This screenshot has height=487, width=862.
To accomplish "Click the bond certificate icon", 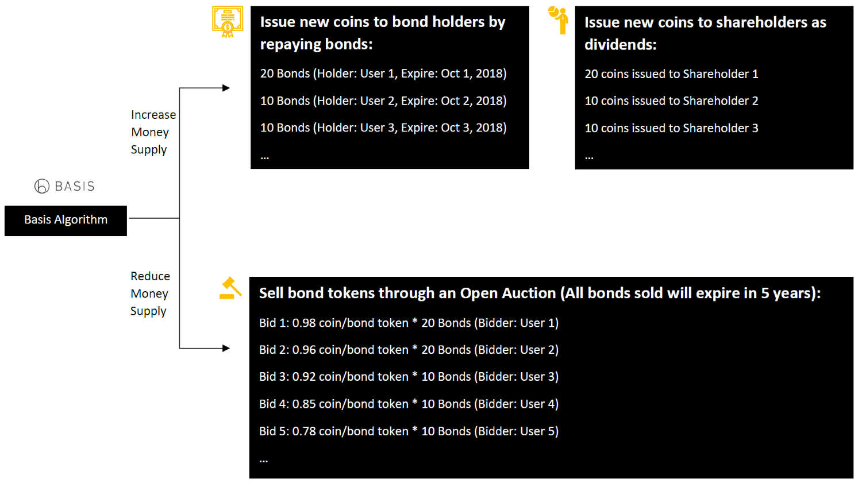I will coord(228,22).
